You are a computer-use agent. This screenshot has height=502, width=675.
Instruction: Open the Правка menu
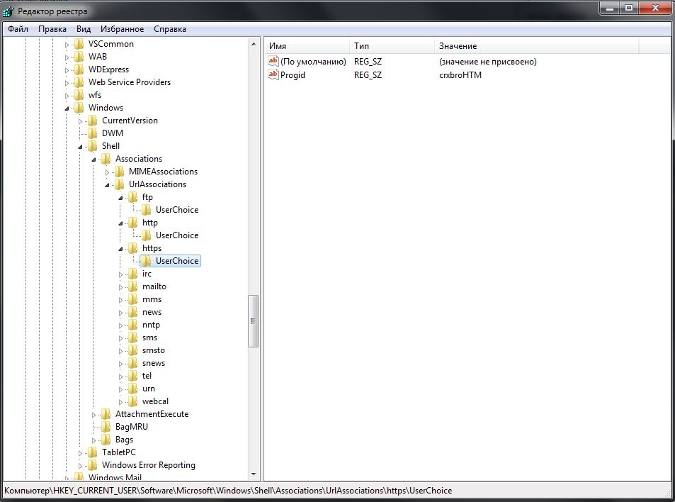click(x=52, y=29)
